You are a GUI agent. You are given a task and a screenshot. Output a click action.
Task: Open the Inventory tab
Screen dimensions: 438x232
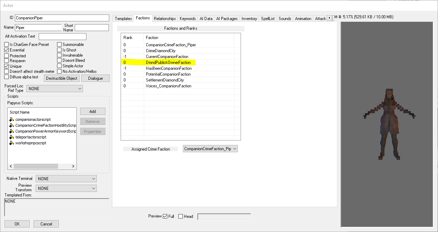[249, 19]
